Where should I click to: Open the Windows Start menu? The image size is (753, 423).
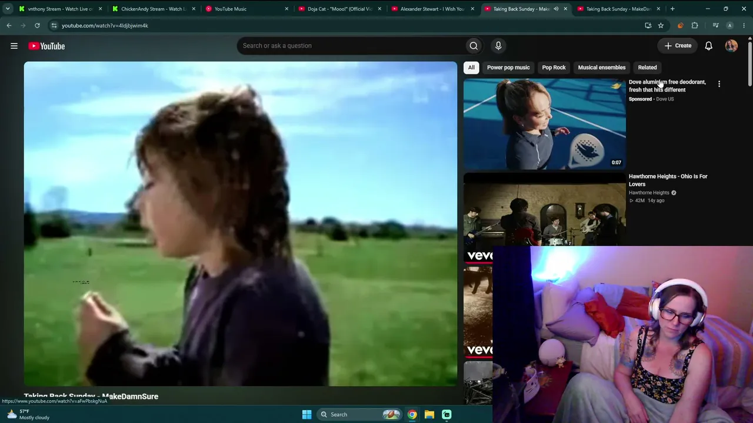(x=306, y=414)
